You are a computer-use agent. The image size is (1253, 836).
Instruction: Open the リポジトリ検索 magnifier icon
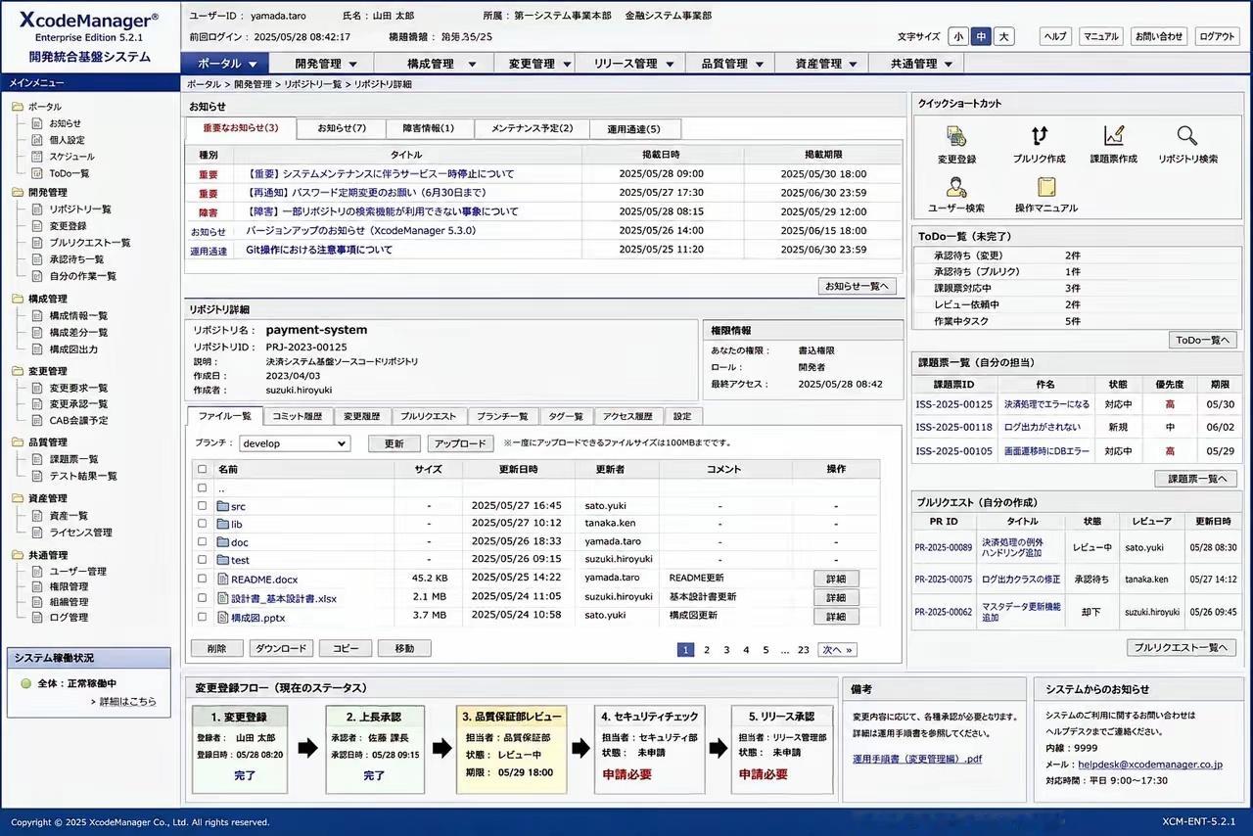pyautogui.click(x=1187, y=136)
